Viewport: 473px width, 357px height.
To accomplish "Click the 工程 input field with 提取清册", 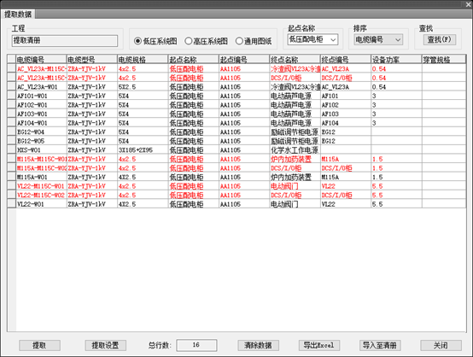I will [x=65, y=41].
